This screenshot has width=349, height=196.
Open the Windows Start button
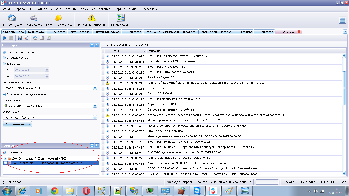point(7,191)
